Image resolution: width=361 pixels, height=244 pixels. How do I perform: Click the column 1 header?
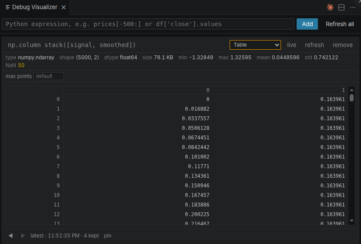point(343,90)
